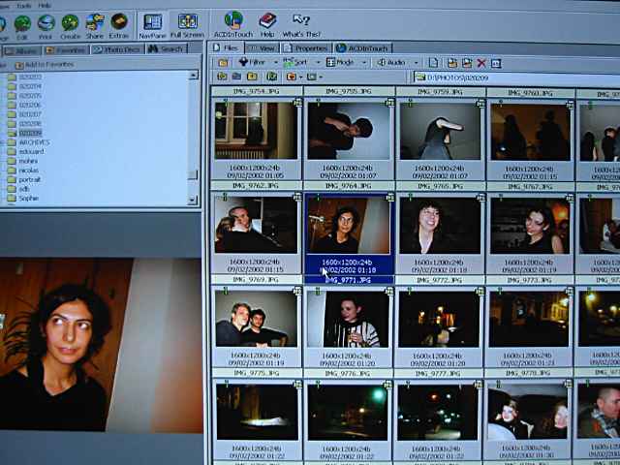Viewport: 620px width, 465px height.
Task: Click the large preview image
Action: point(101,345)
